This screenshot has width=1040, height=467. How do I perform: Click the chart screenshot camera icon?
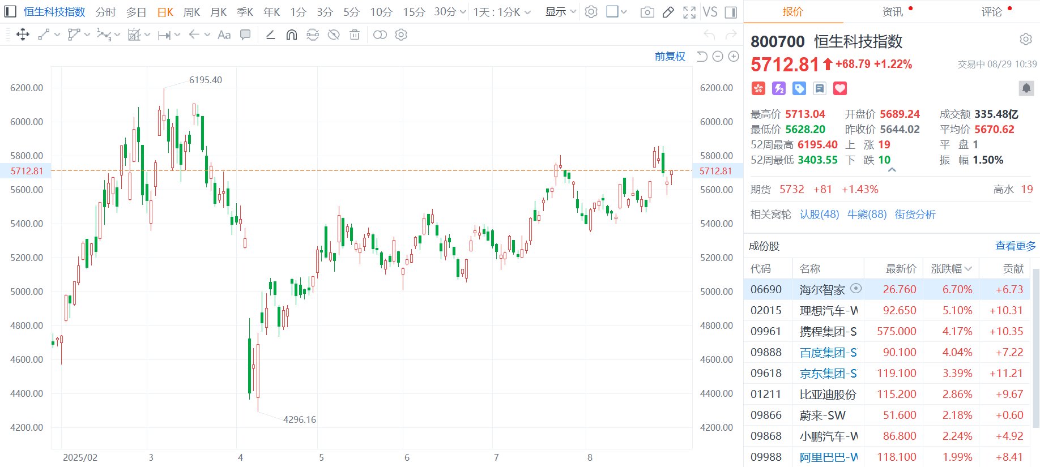tap(647, 12)
